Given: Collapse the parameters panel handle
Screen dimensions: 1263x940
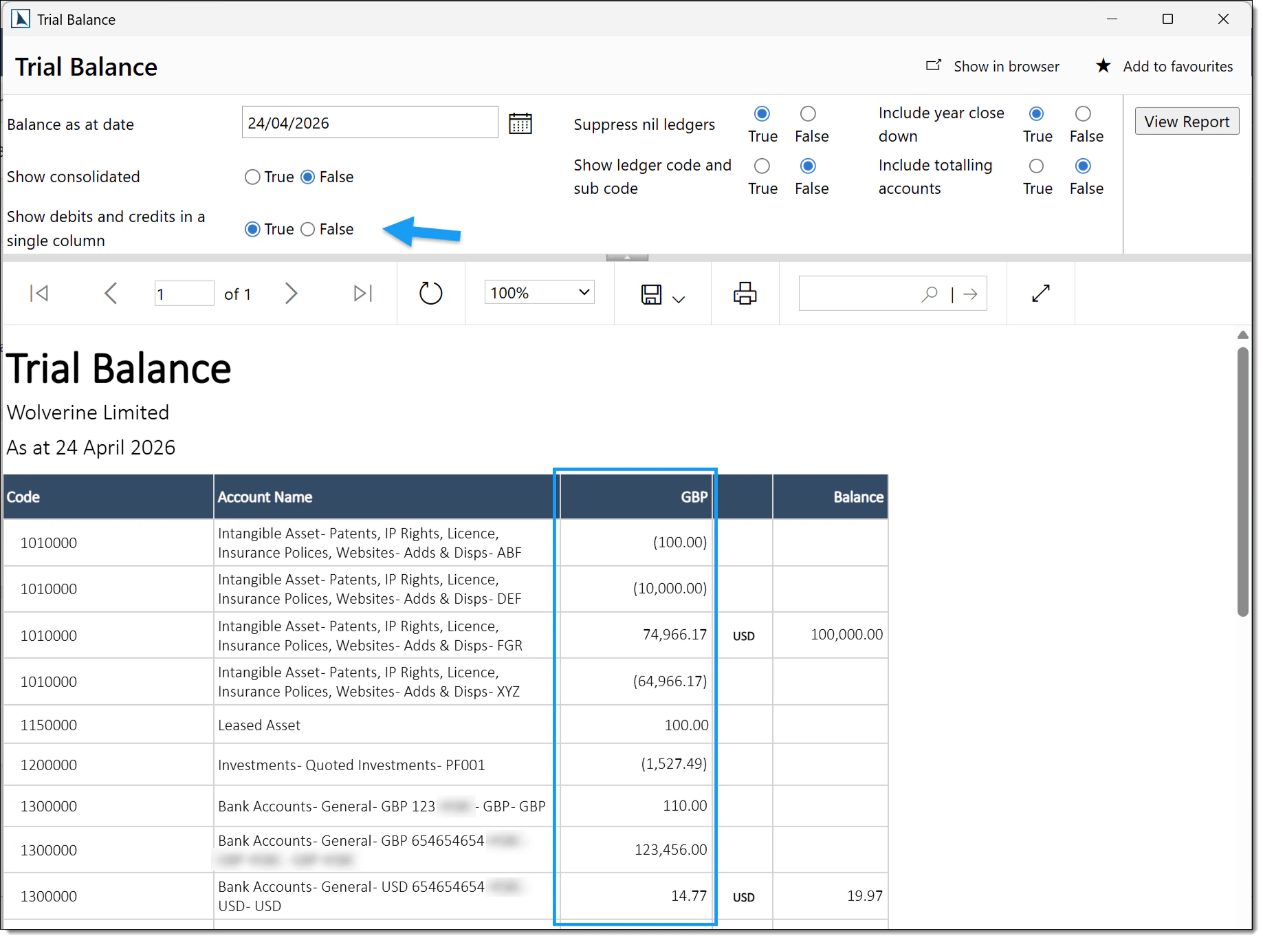Looking at the screenshot, I should click(x=627, y=257).
